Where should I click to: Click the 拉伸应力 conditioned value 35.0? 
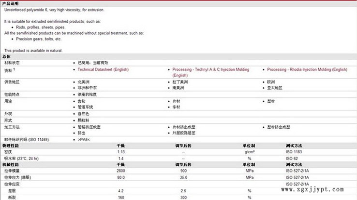[183, 177]
